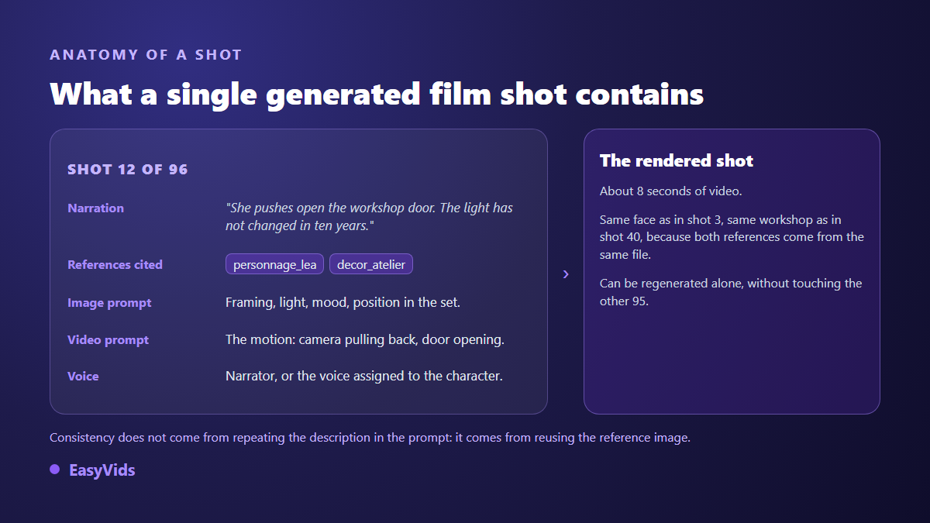
Task: Click 'Framing, light, mood, position in the set.'
Action: [x=343, y=303]
